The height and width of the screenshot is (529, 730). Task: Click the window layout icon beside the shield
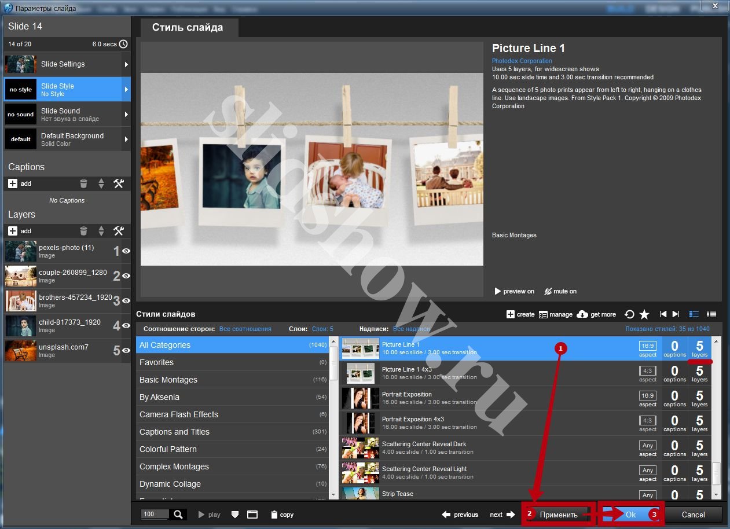(252, 515)
